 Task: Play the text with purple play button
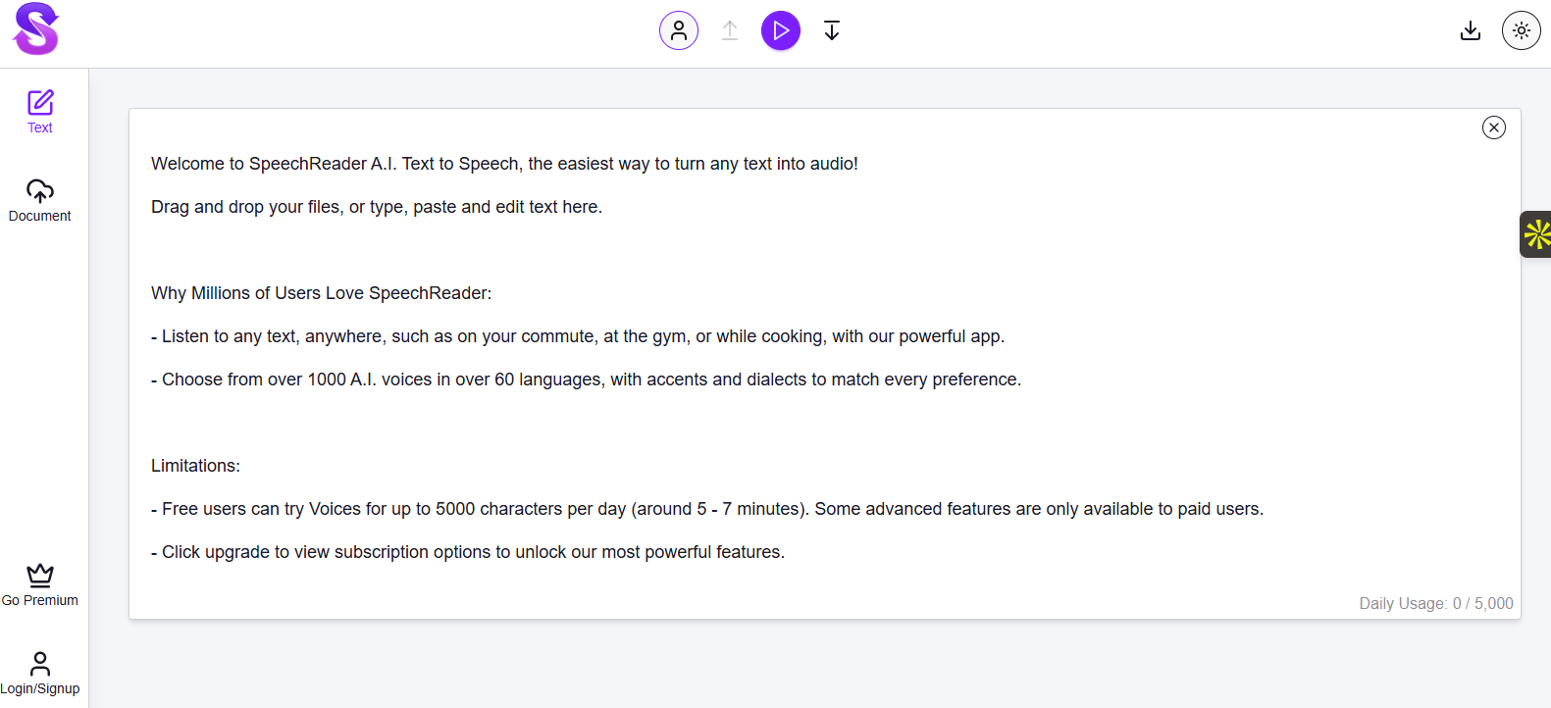(x=781, y=30)
